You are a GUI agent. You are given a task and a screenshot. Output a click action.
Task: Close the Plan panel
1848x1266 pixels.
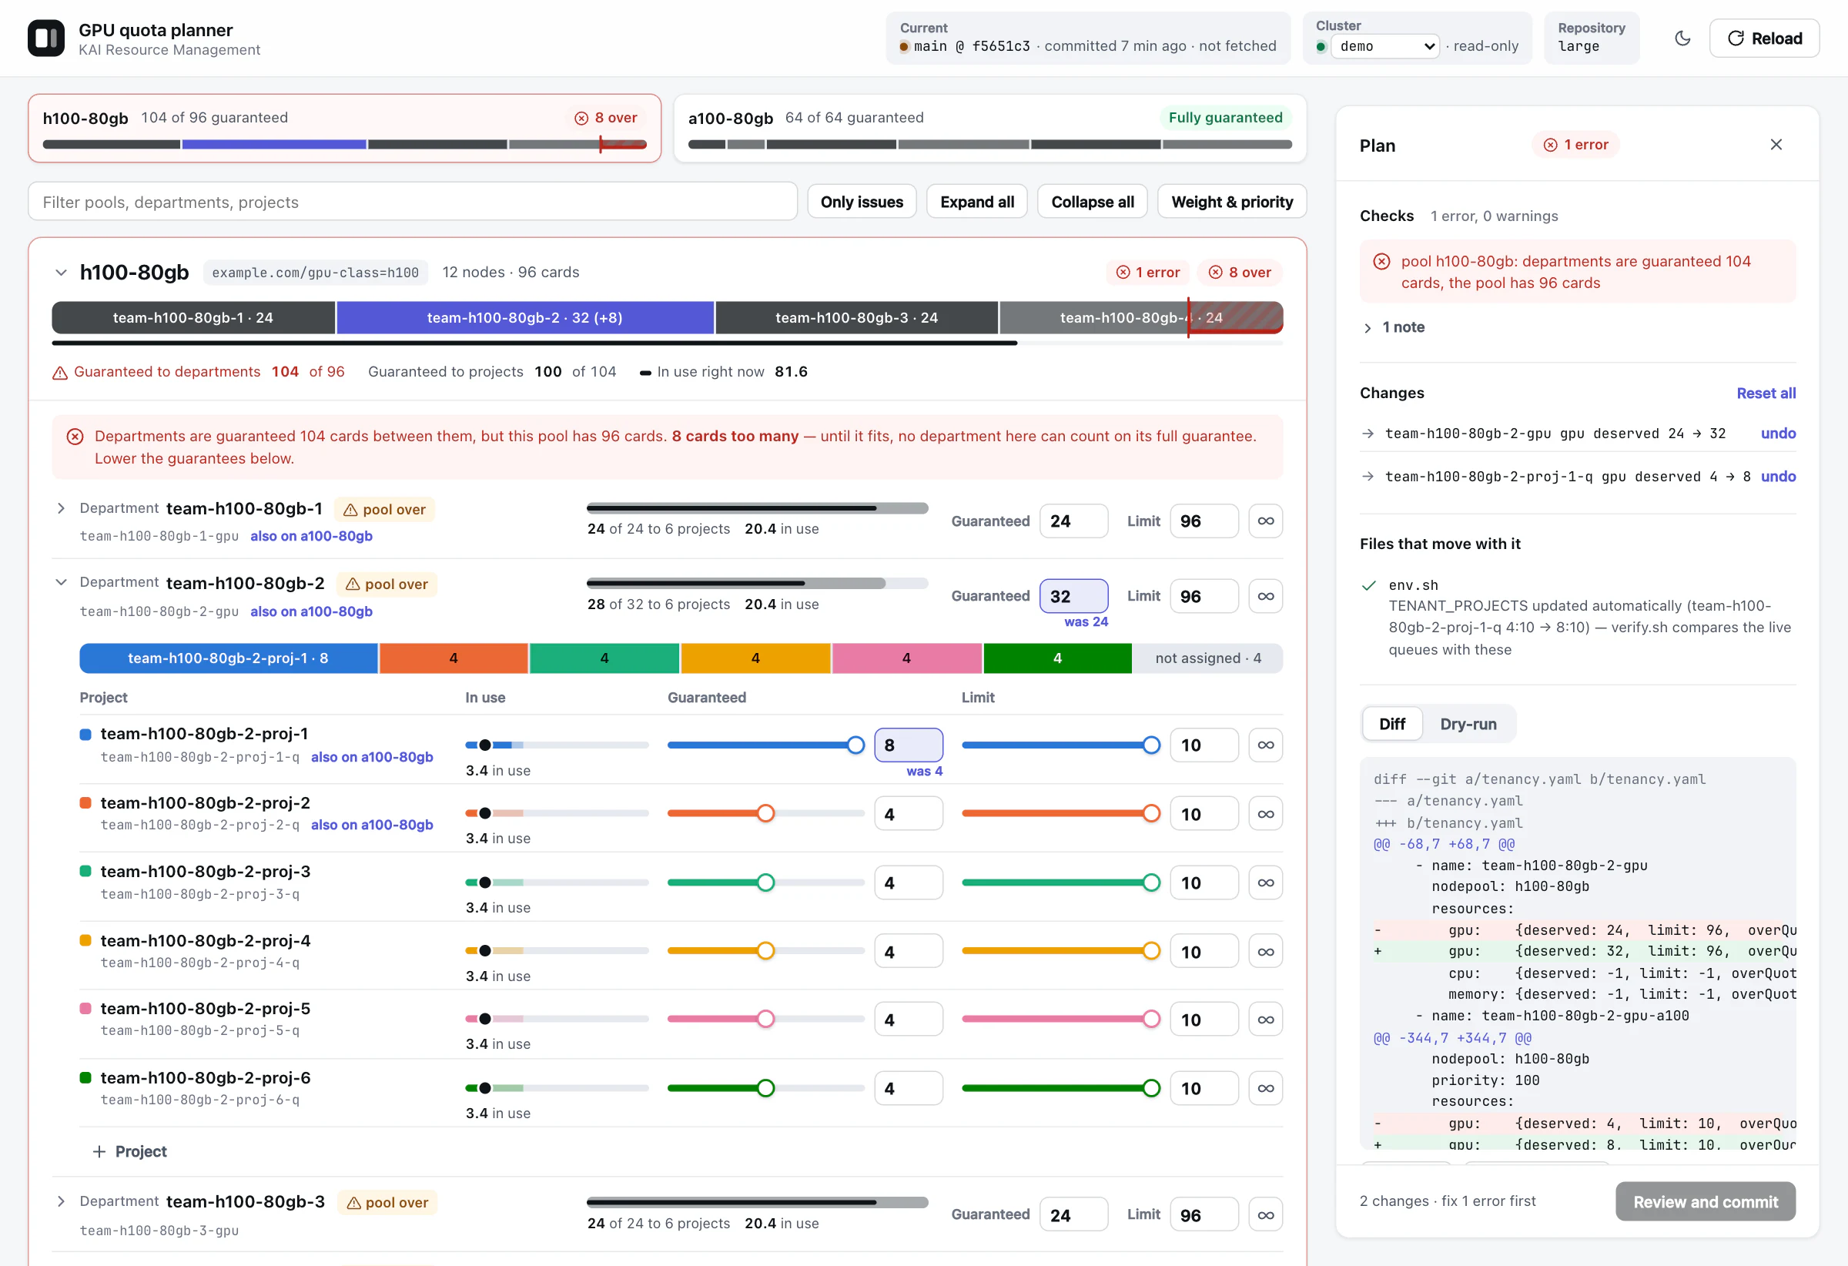pos(1776,145)
